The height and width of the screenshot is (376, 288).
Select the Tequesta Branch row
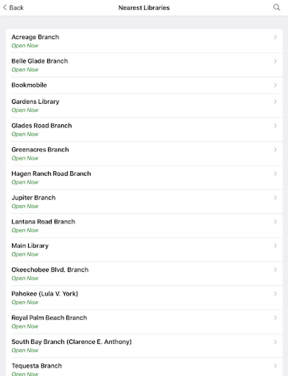click(x=36, y=366)
